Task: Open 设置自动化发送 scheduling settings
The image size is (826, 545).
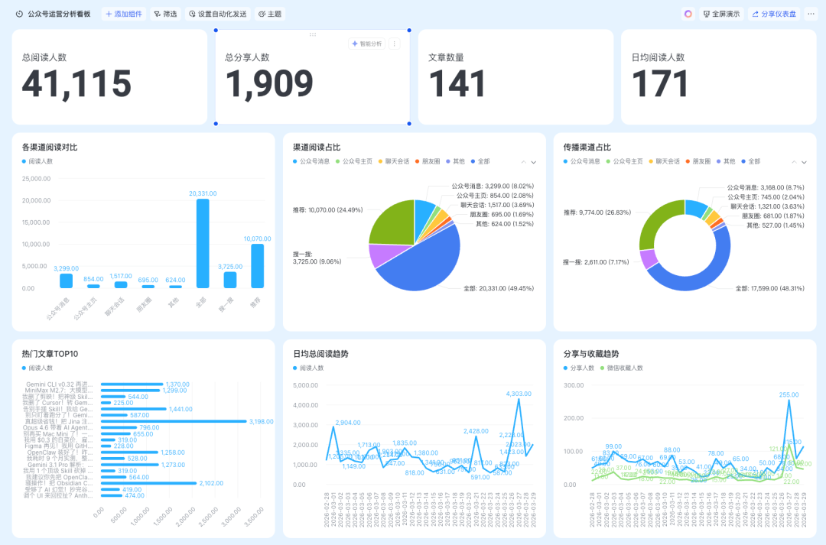Action: point(217,15)
